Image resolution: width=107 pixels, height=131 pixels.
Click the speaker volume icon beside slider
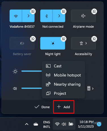click(15, 88)
